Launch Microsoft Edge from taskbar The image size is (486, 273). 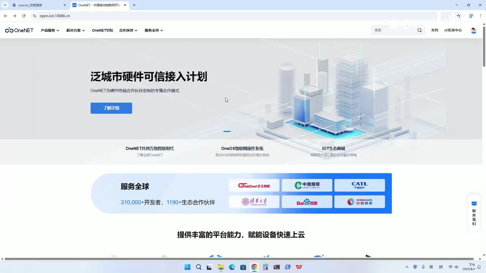232,267
